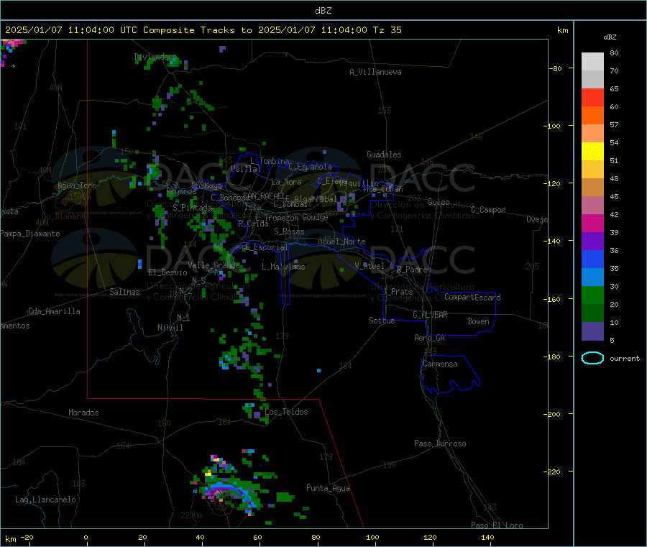Click the '-140' km vertical axis tick
This screenshot has height=547, width=647.
(x=554, y=241)
